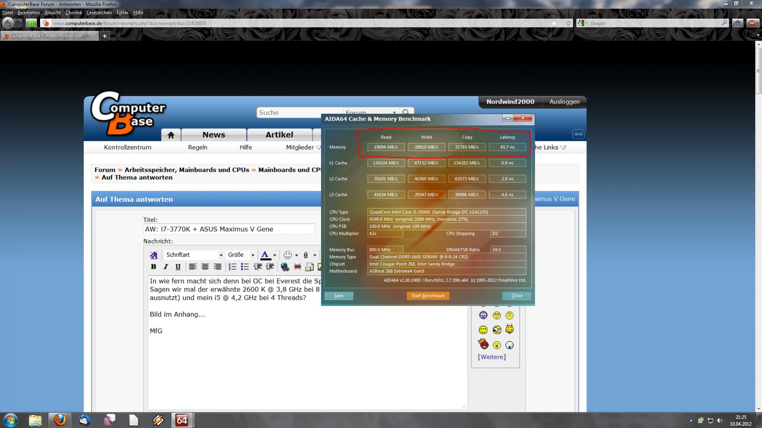The height and width of the screenshot is (428, 762).
Task: Remove link with the red-crossed chain icon
Action: [x=297, y=267]
